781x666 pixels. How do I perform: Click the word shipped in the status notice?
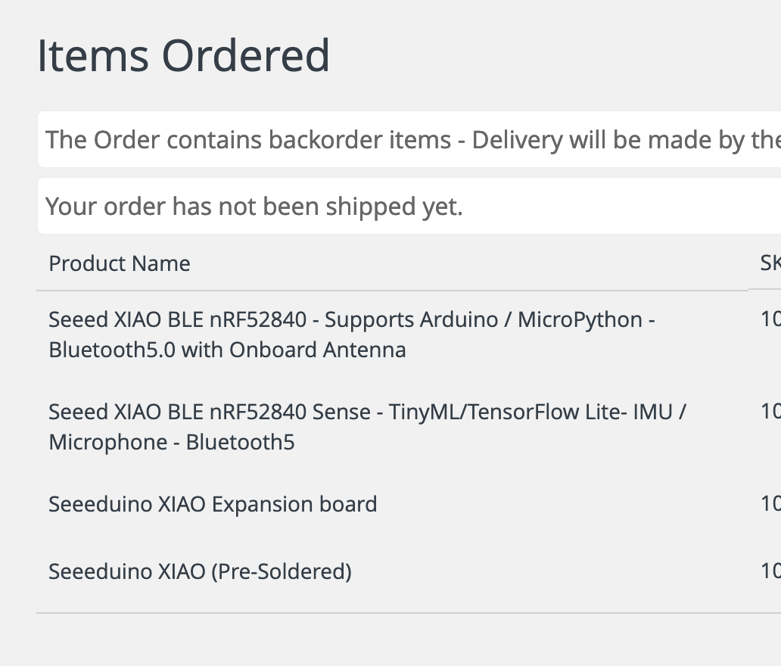[x=370, y=207]
